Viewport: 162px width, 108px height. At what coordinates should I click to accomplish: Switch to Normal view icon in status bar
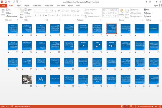pyautogui.click(x=122, y=106)
